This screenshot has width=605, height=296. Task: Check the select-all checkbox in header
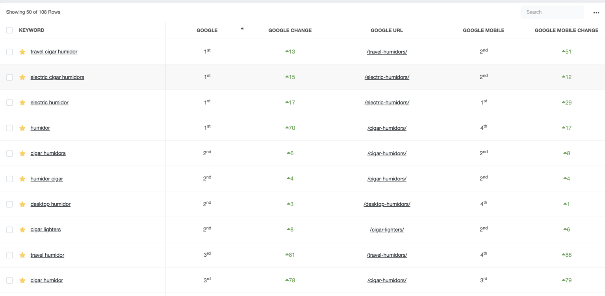pyautogui.click(x=9, y=30)
